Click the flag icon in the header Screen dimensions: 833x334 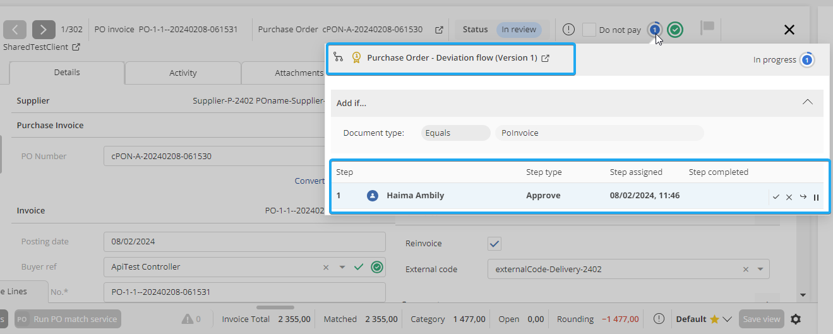coord(707,28)
